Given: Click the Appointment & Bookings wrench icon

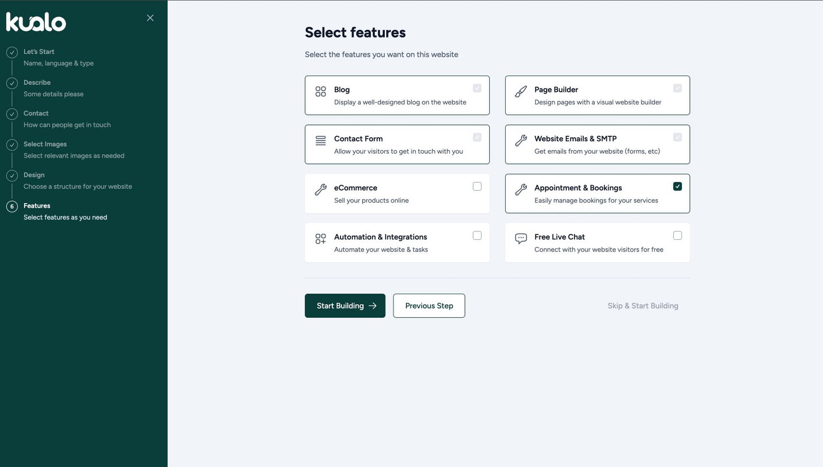Looking at the screenshot, I should pos(521,190).
